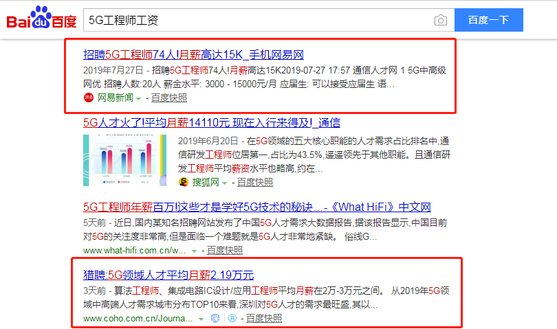Open result 猎聘:5G领域人才平均月薪2.19万元

click(168, 275)
